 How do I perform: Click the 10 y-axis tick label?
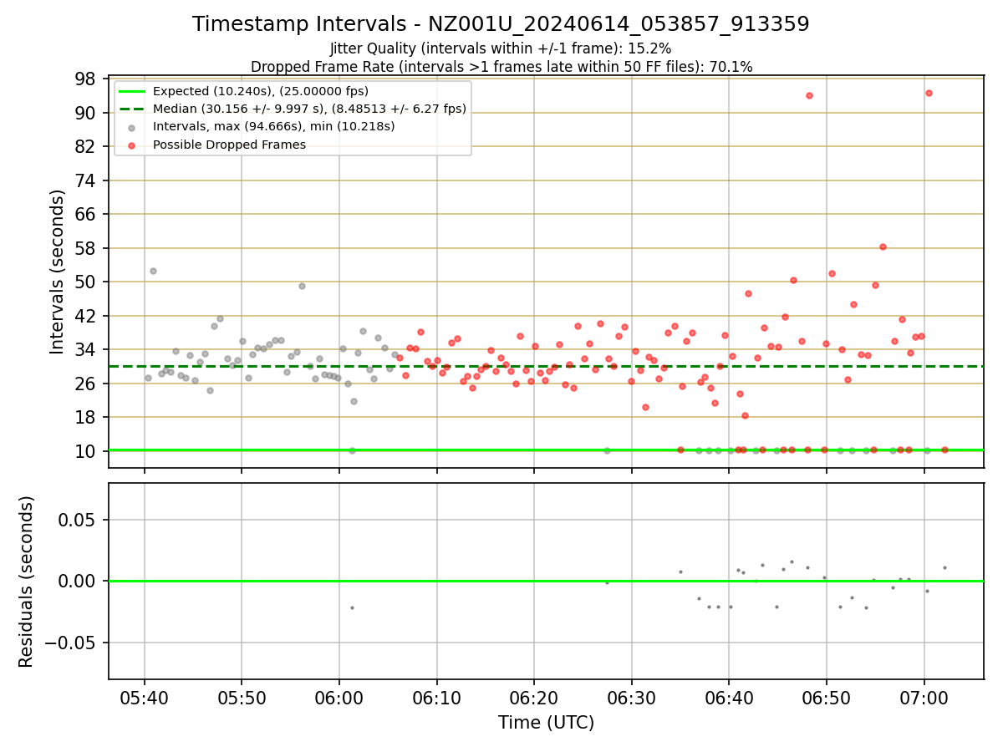pos(86,451)
